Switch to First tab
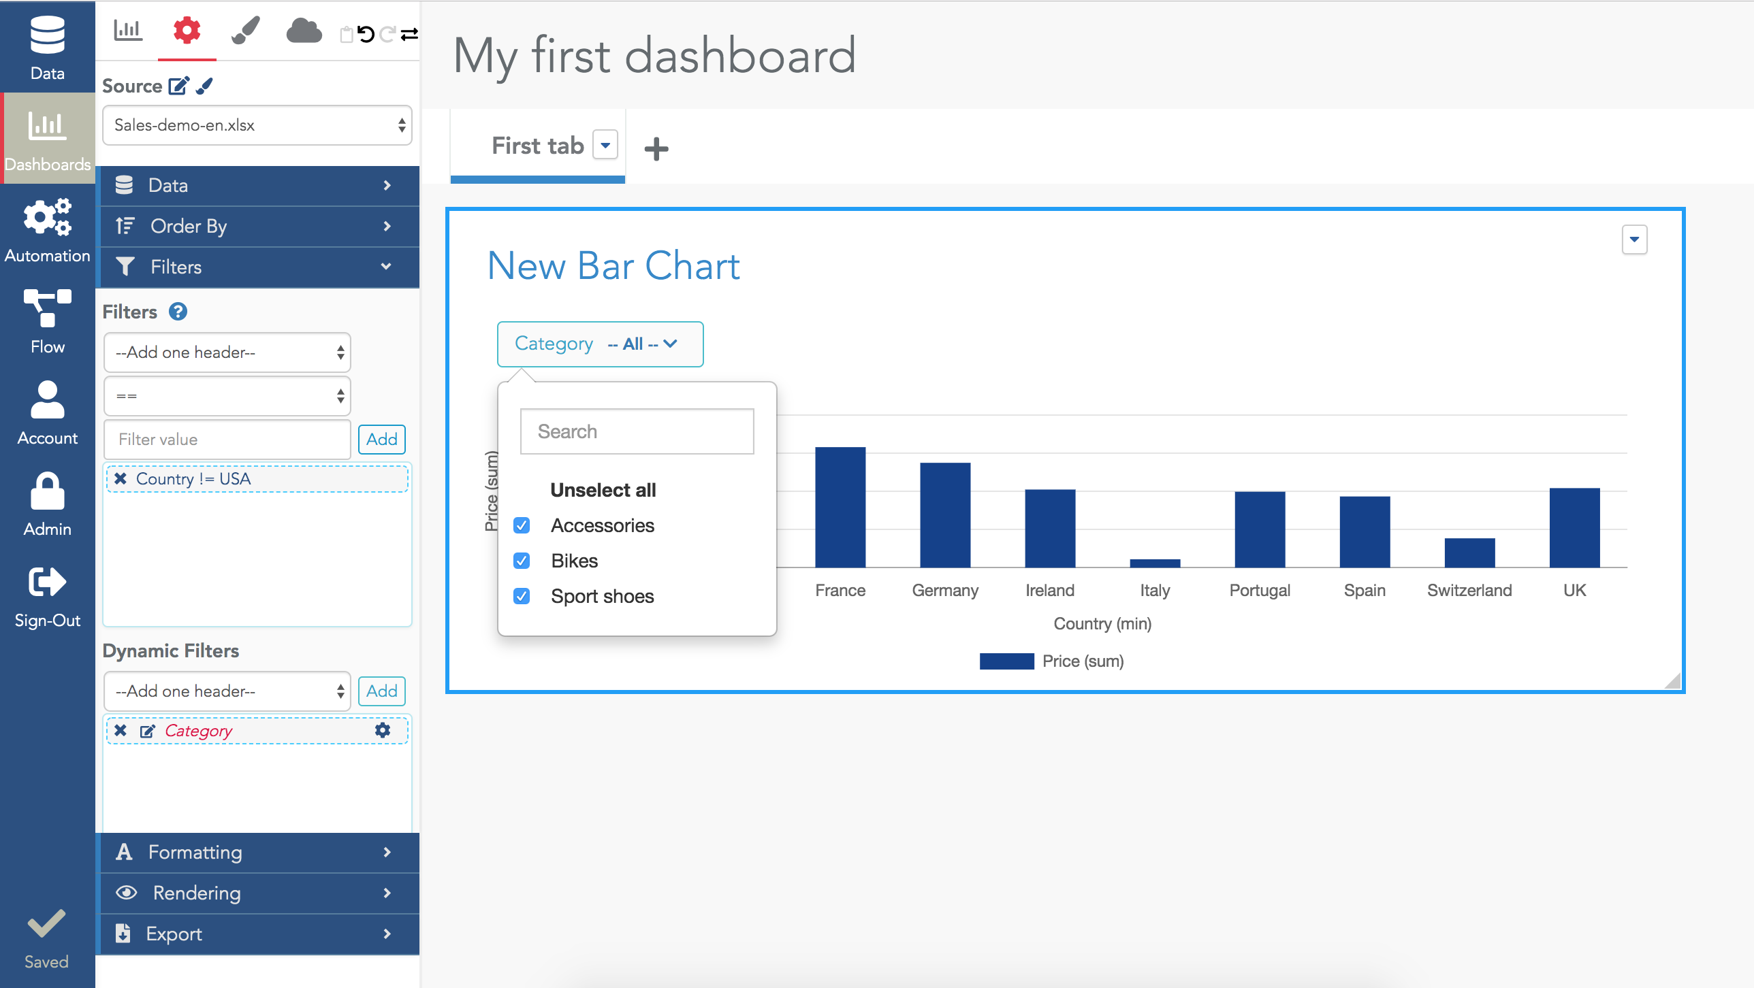 [x=539, y=146]
